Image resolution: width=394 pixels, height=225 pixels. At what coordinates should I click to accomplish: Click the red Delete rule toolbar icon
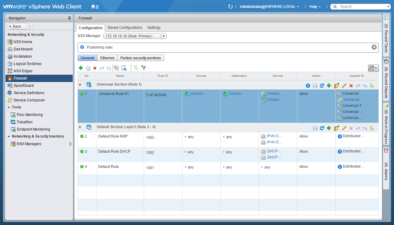click(x=95, y=68)
